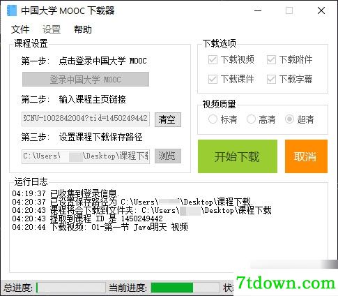The height and width of the screenshot is (296, 338).
Task: Click log line 已设置保存路径为
Action: pos(132,202)
